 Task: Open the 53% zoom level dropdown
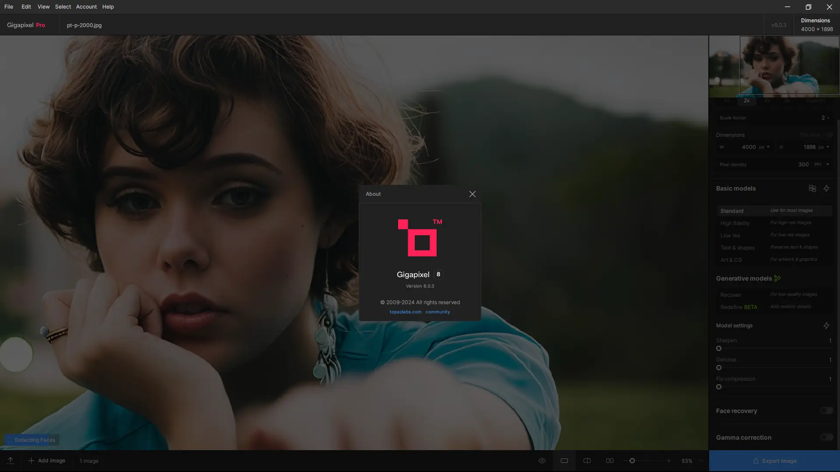[x=701, y=461]
